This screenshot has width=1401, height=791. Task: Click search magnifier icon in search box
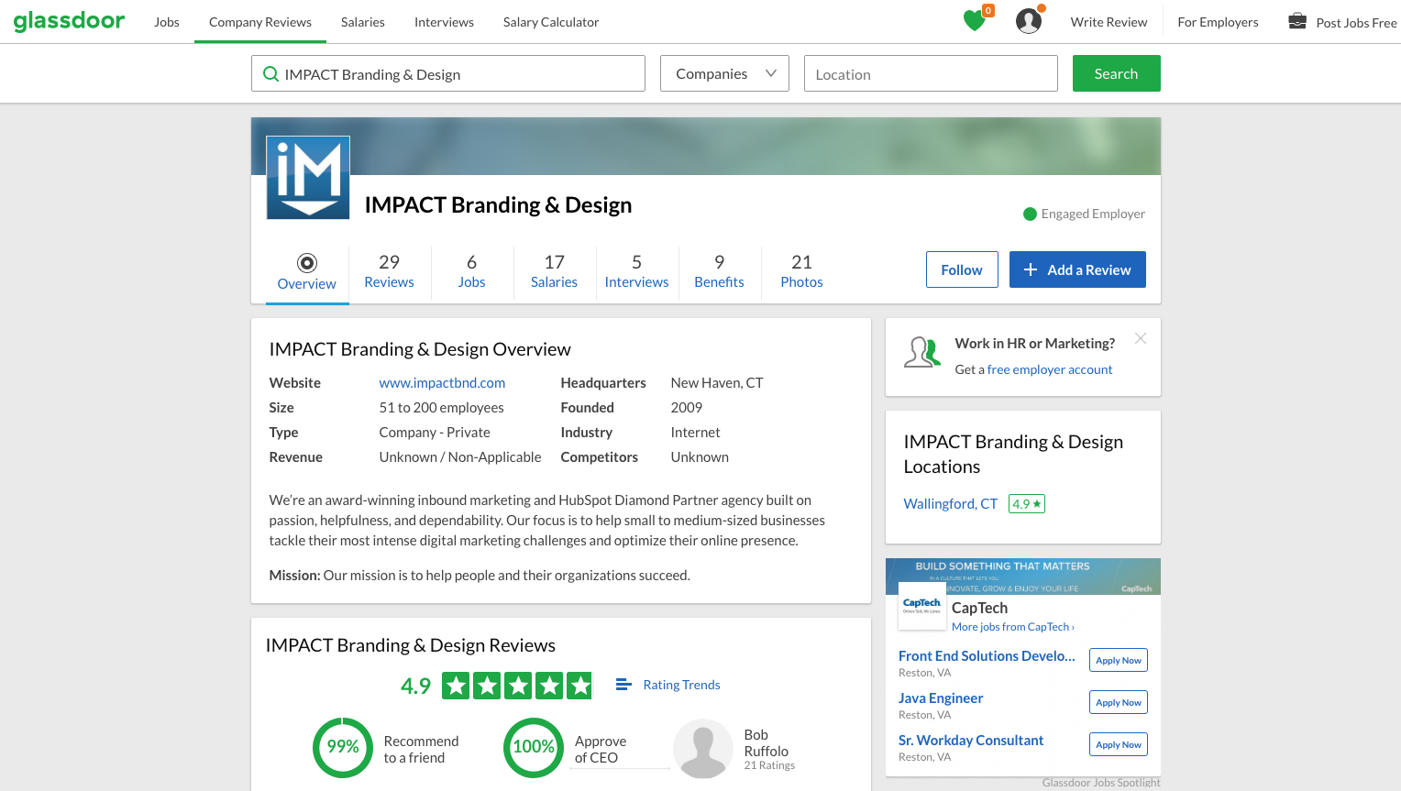point(270,74)
